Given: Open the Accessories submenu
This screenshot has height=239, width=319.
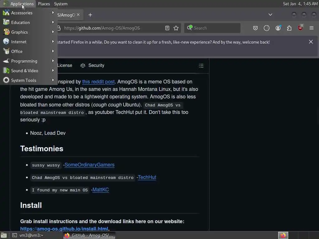Looking at the screenshot, I should [29, 13].
